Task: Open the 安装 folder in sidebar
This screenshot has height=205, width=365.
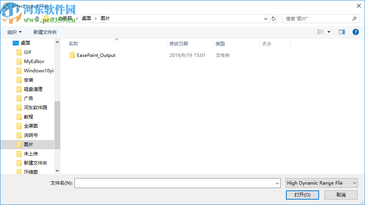Action: (x=29, y=80)
